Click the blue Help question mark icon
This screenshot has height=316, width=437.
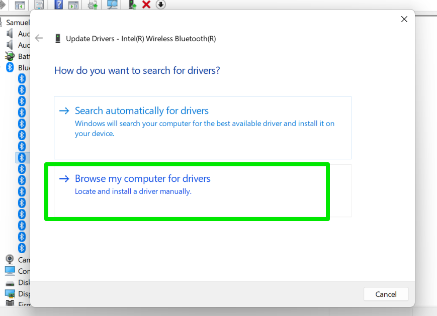58,5
